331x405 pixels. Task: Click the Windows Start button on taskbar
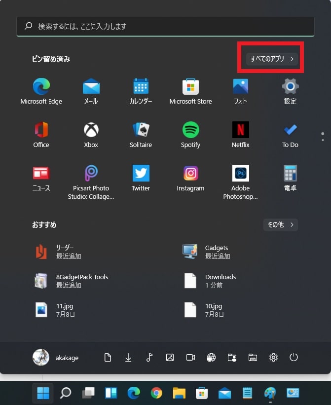[43, 393]
